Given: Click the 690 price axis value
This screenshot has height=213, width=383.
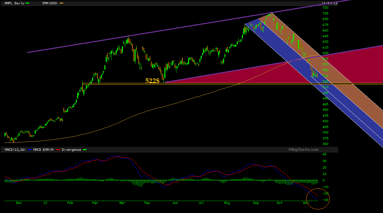Looking at the screenshot, I should tap(325, 19).
